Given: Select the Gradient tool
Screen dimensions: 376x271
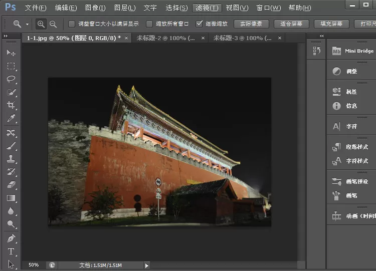Looking at the screenshot, I should point(11,198).
